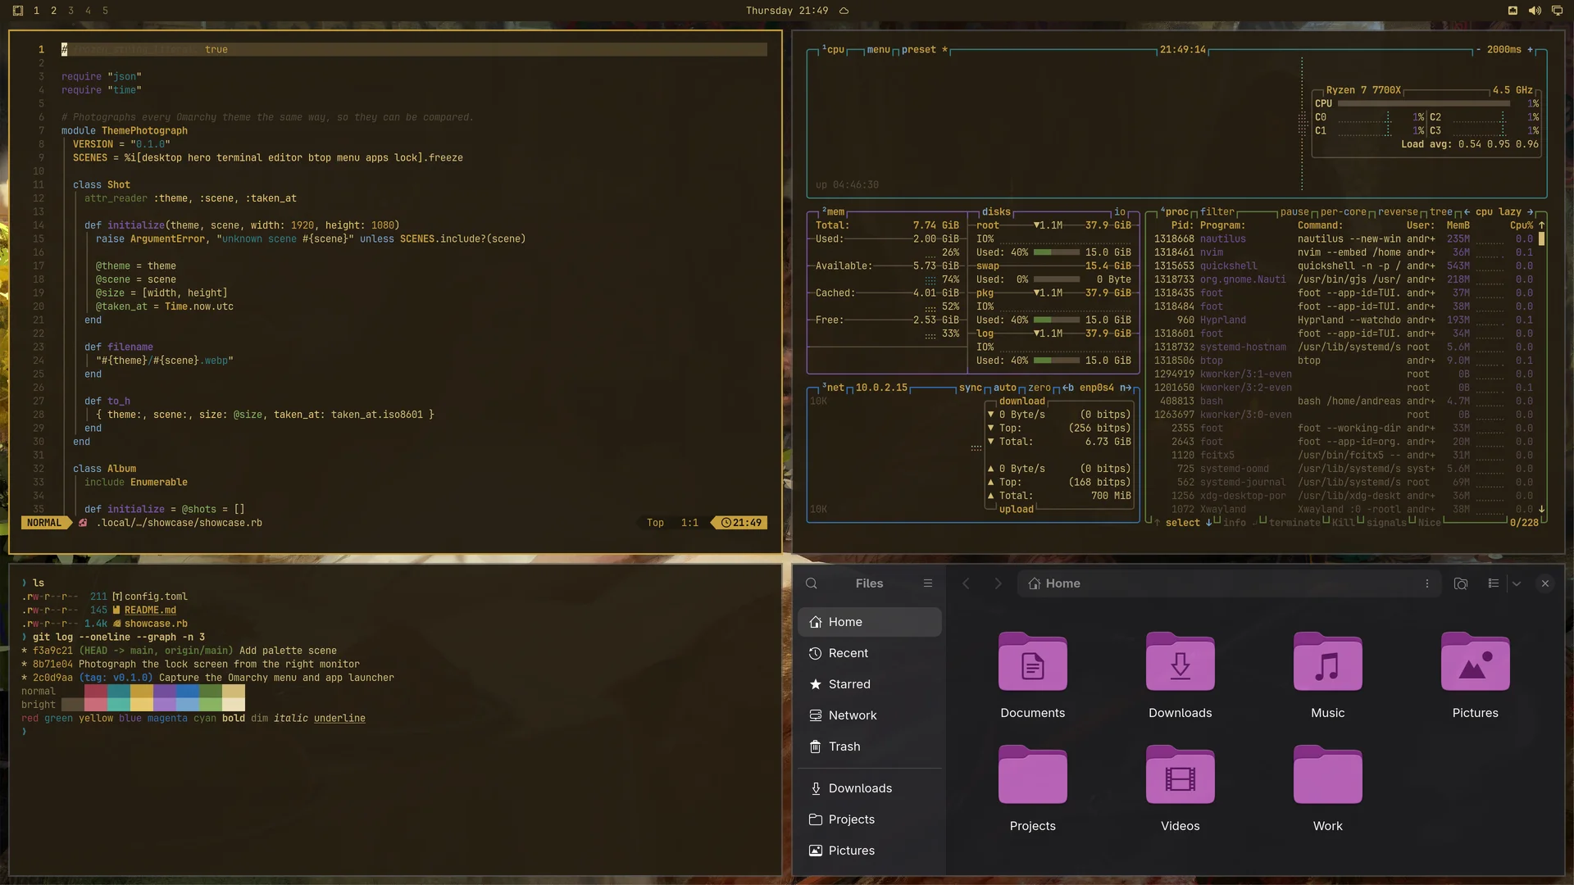Click the minus to decrease btop update interval

(x=1478, y=50)
